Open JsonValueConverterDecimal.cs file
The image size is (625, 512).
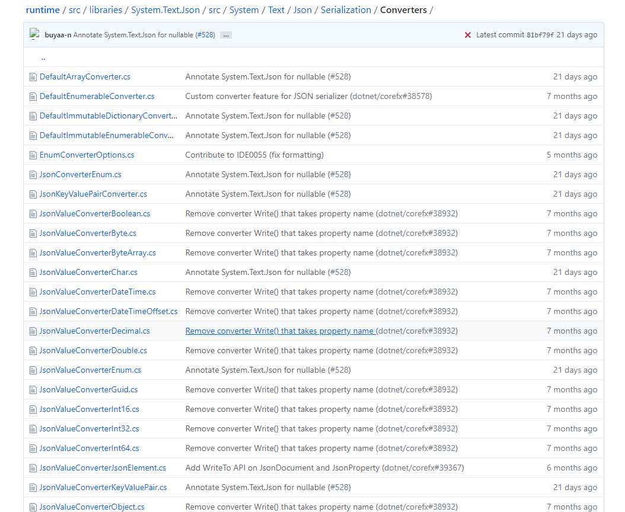tap(95, 331)
